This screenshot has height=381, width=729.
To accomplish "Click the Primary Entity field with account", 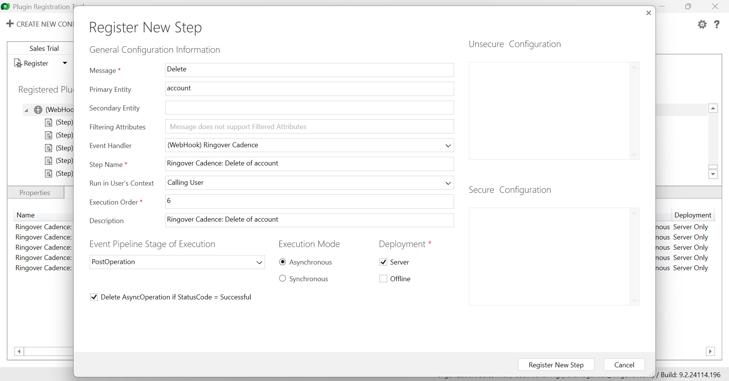I will click(x=309, y=89).
